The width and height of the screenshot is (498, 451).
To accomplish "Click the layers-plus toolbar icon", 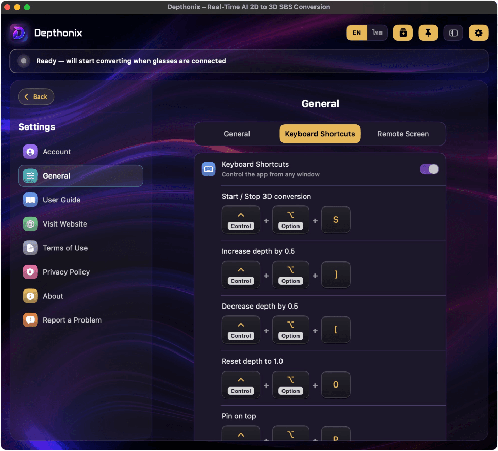I will coord(403,33).
